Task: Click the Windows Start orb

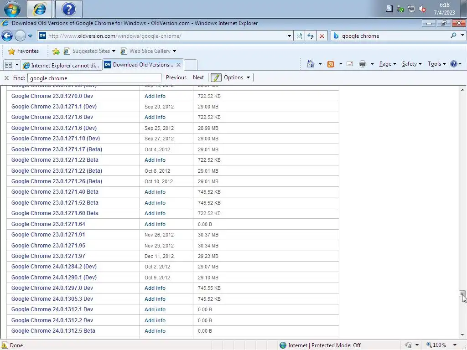Action: [12, 9]
